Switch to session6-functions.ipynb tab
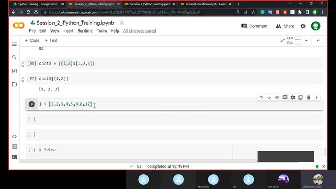336x189 pixels. (x=205, y=4)
